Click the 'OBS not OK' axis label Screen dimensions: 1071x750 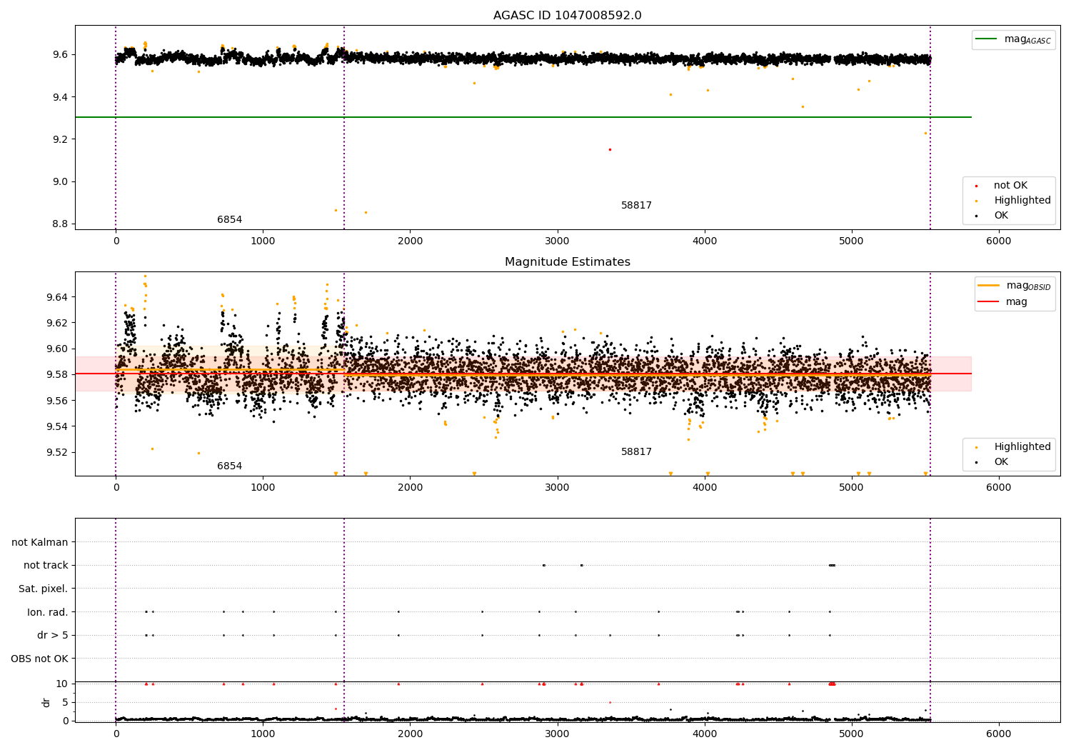point(39,659)
